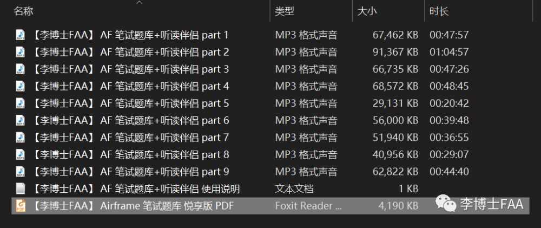This screenshot has width=541, height=228.
Task: Select file name ending in part 7
Action: [x=131, y=138]
